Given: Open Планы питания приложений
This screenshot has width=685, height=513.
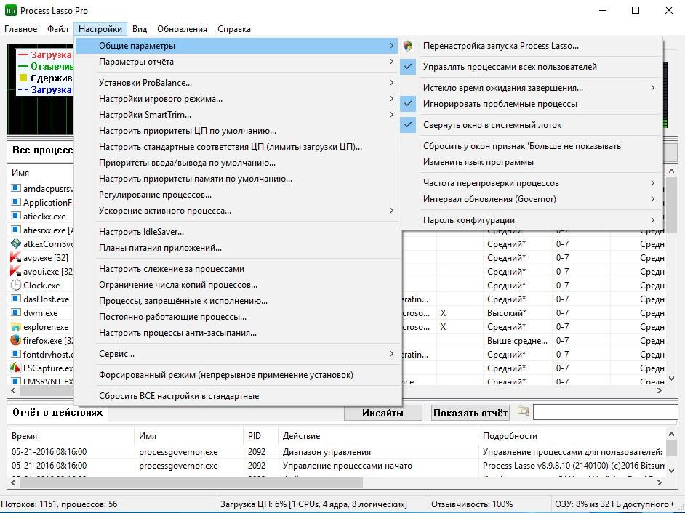Looking at the screenshot, I should 238,248.
